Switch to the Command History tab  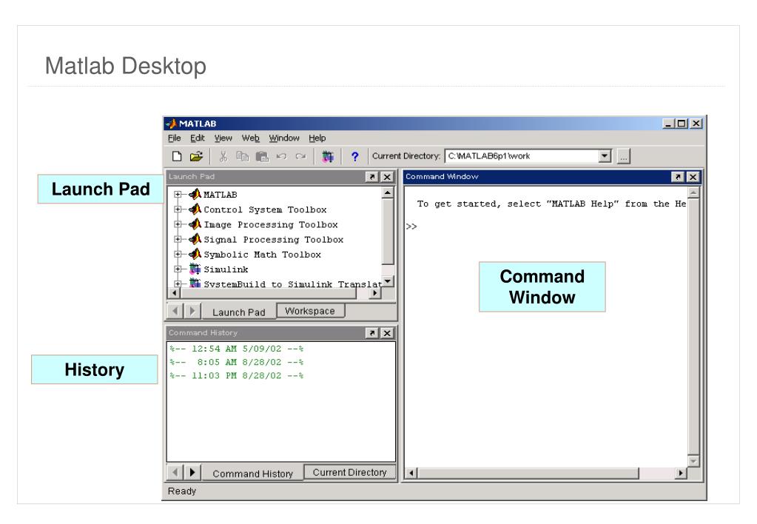(252, 473)
